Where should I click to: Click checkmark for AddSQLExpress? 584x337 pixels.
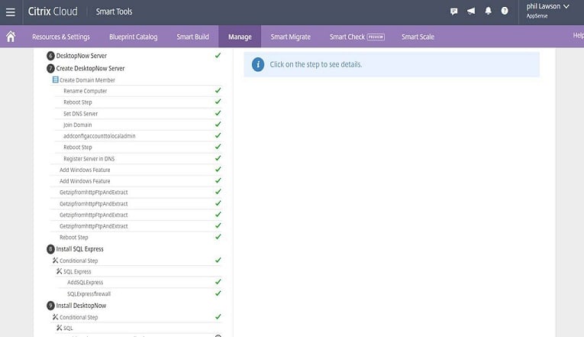tap(218, 282)
